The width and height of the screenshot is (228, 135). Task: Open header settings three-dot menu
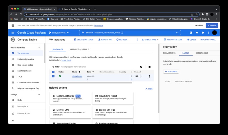click(208, 33)
